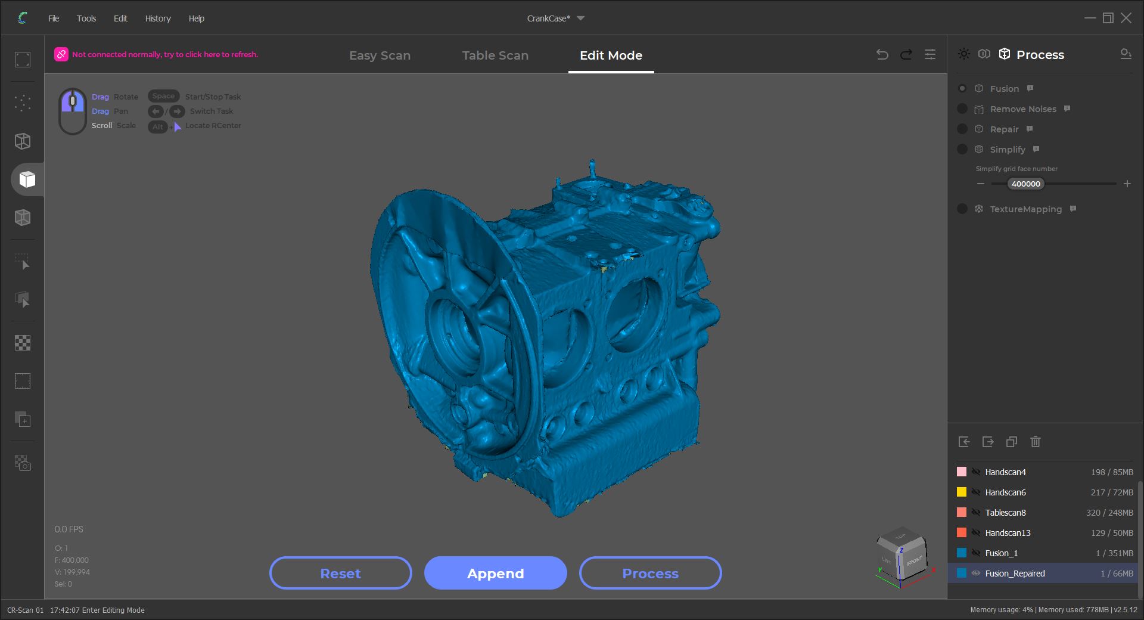
Task: Click the TextureMapping info flag icon
Action: (1073, 209)
